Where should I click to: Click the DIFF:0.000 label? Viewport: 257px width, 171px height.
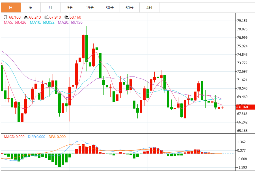(36, 137)
